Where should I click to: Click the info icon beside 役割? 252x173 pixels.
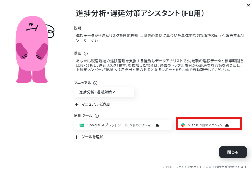[x=86, y=54]
